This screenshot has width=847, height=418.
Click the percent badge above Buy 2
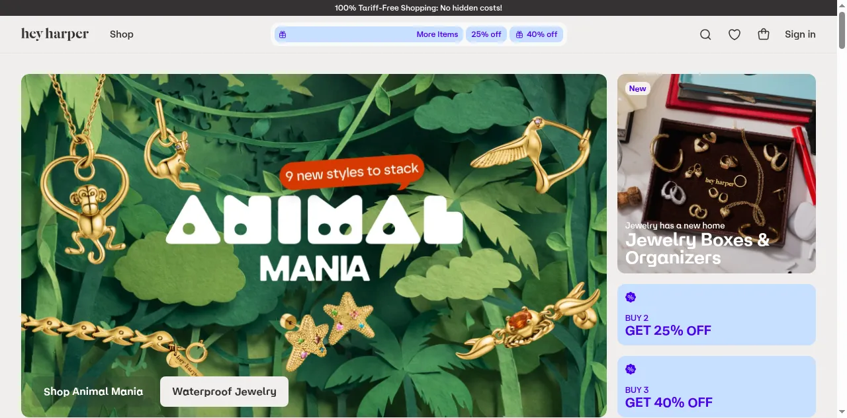click(x=631, y=297)
